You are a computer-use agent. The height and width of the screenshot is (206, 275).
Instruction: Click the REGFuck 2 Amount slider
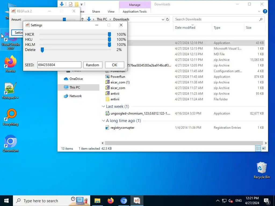[x=64, y=19]
